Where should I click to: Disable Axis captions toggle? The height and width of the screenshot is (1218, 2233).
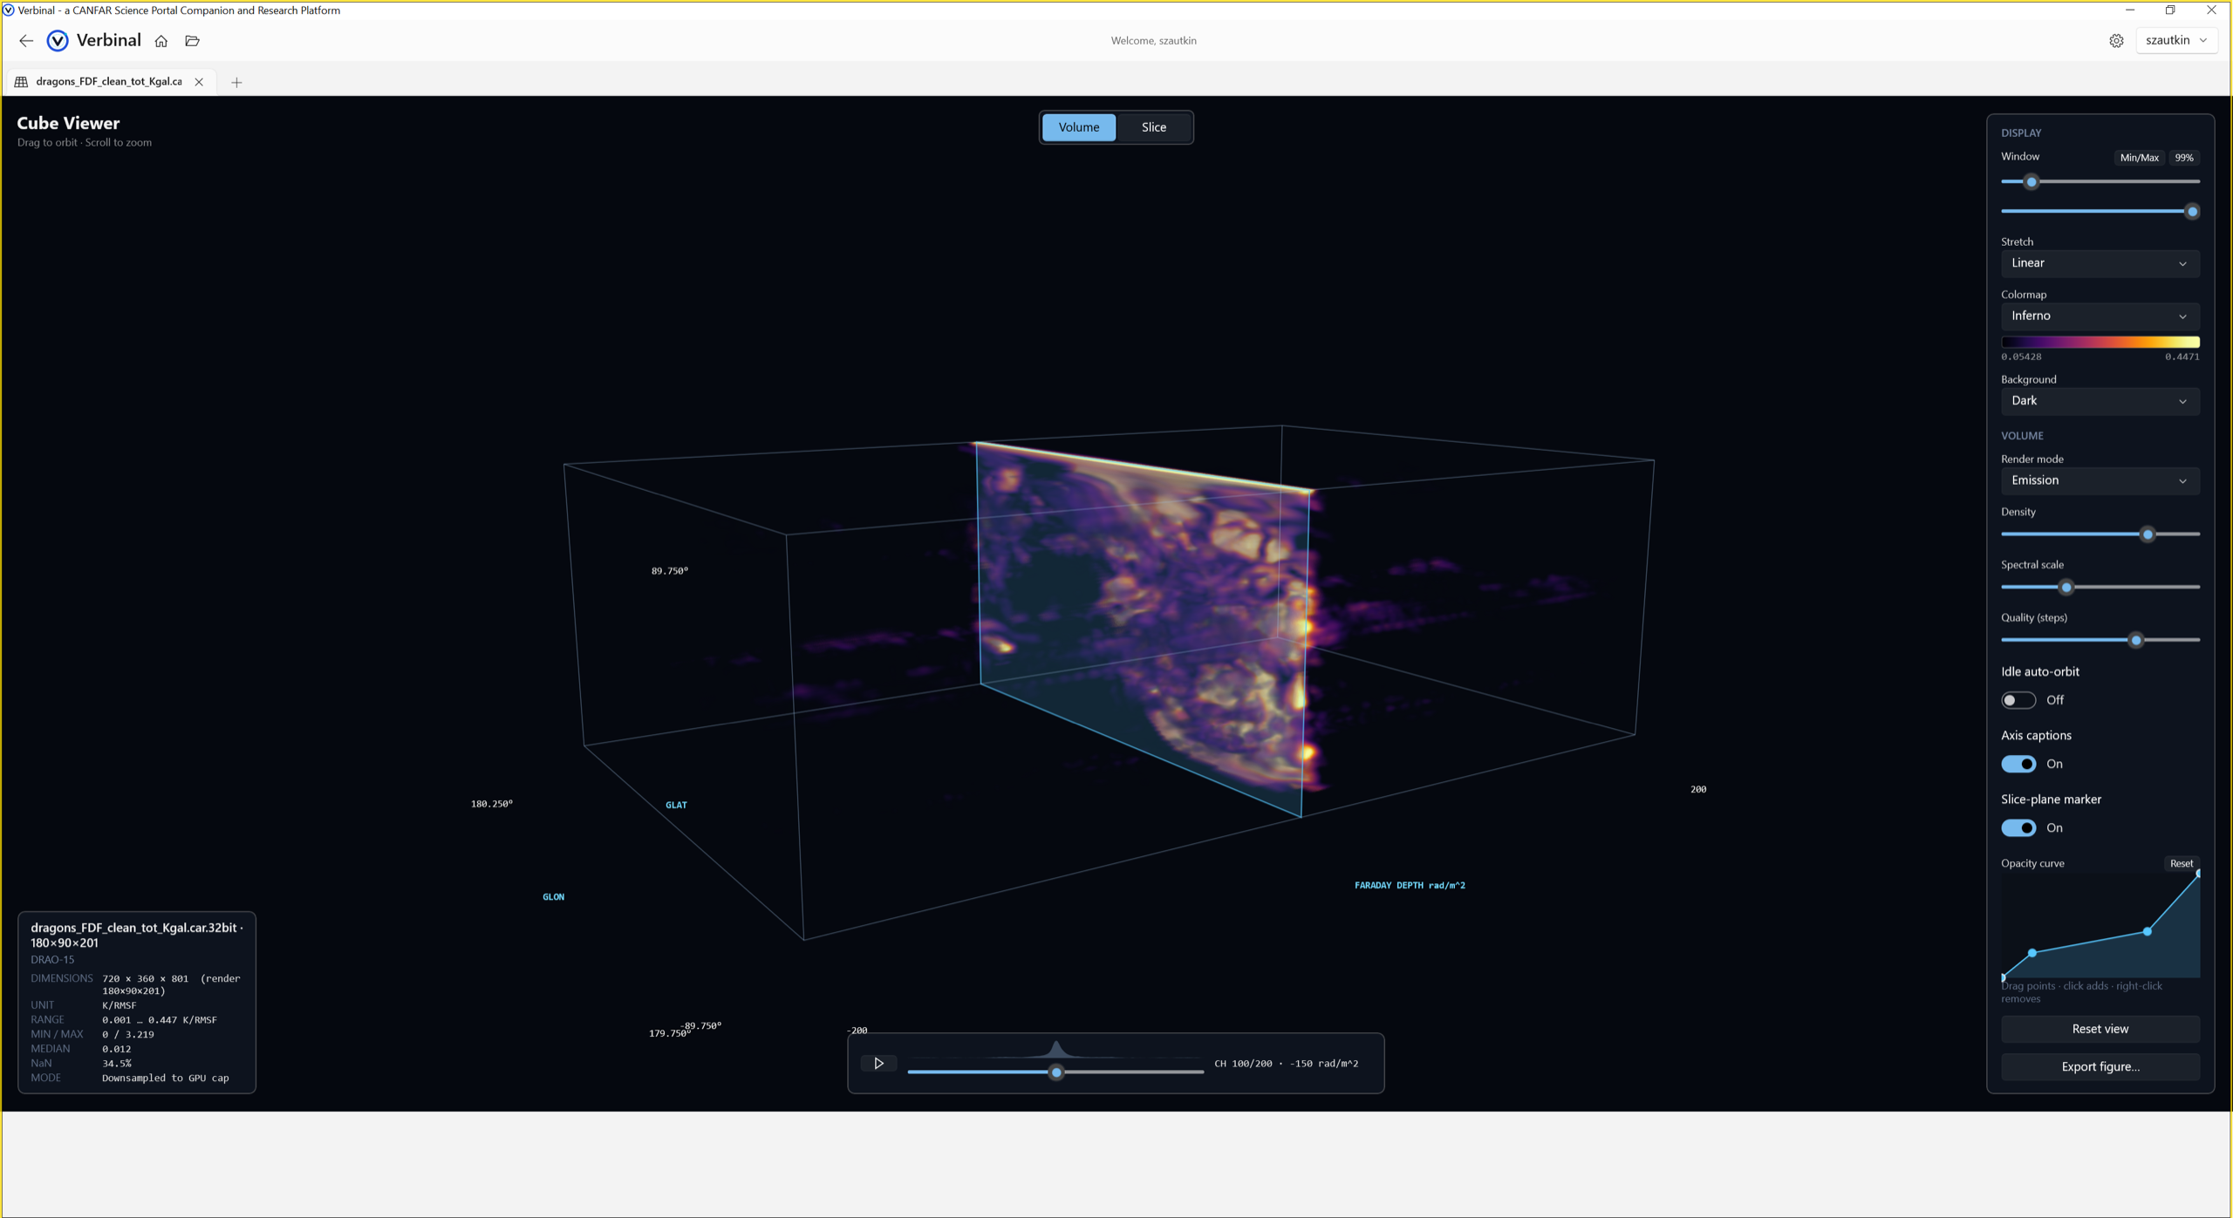tap(2018, 765)
